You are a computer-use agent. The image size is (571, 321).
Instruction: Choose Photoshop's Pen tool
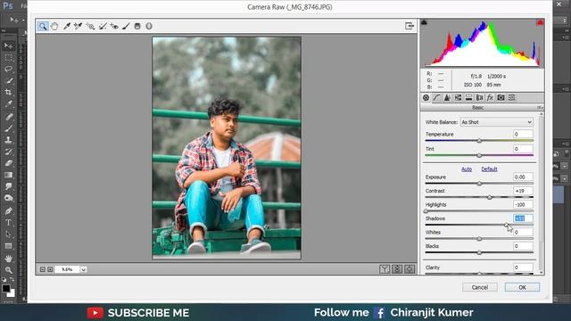8,210
